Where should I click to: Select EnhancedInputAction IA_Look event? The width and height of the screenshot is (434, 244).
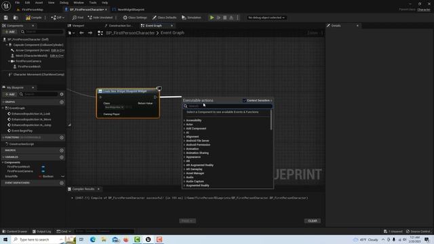pyautogui.click(x=31, y=114)
